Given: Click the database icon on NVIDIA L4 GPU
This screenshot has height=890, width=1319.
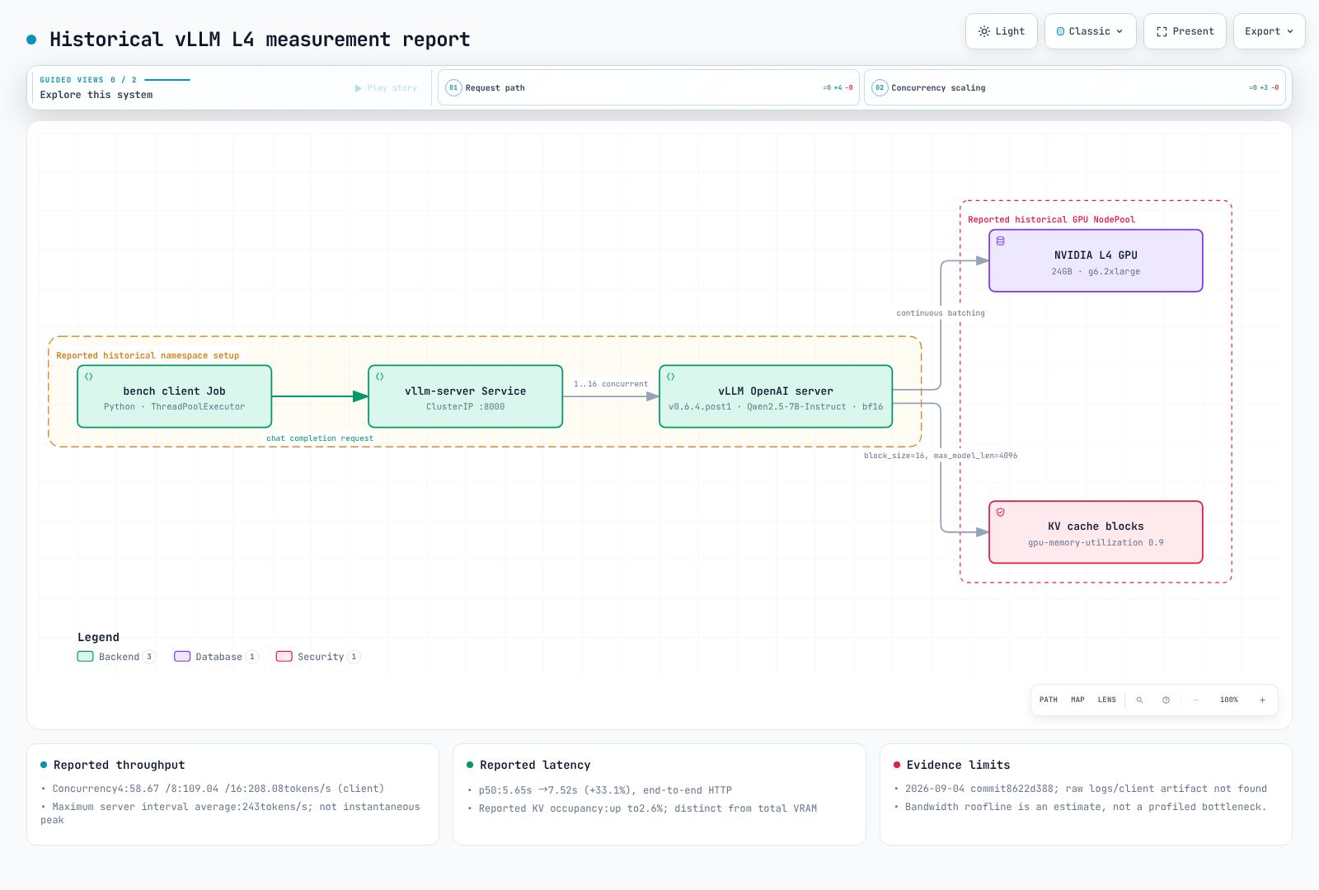Looking at the screenshot, I should click(1001, 241).
